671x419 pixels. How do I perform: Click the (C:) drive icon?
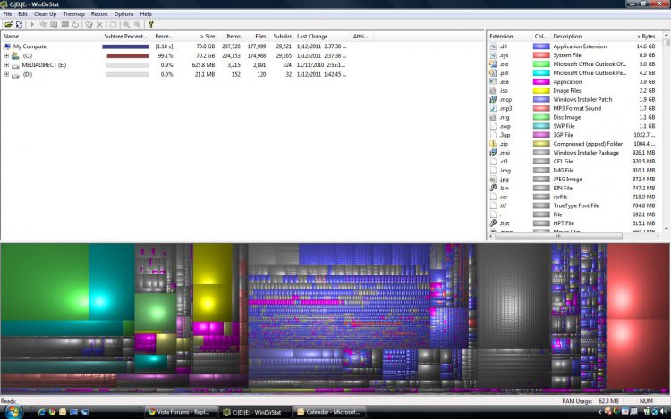[15, 56]
